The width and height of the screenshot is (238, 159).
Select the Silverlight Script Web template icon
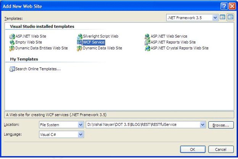point(80,37)
